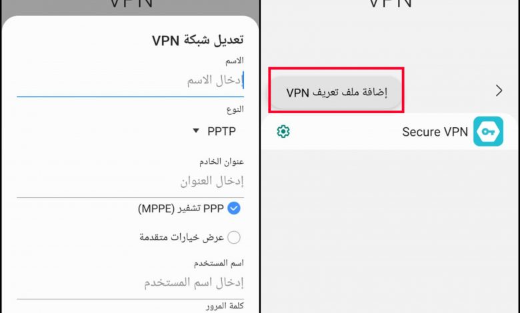Select the إدخال اسم المستخدم username field

tap(130, 283)
